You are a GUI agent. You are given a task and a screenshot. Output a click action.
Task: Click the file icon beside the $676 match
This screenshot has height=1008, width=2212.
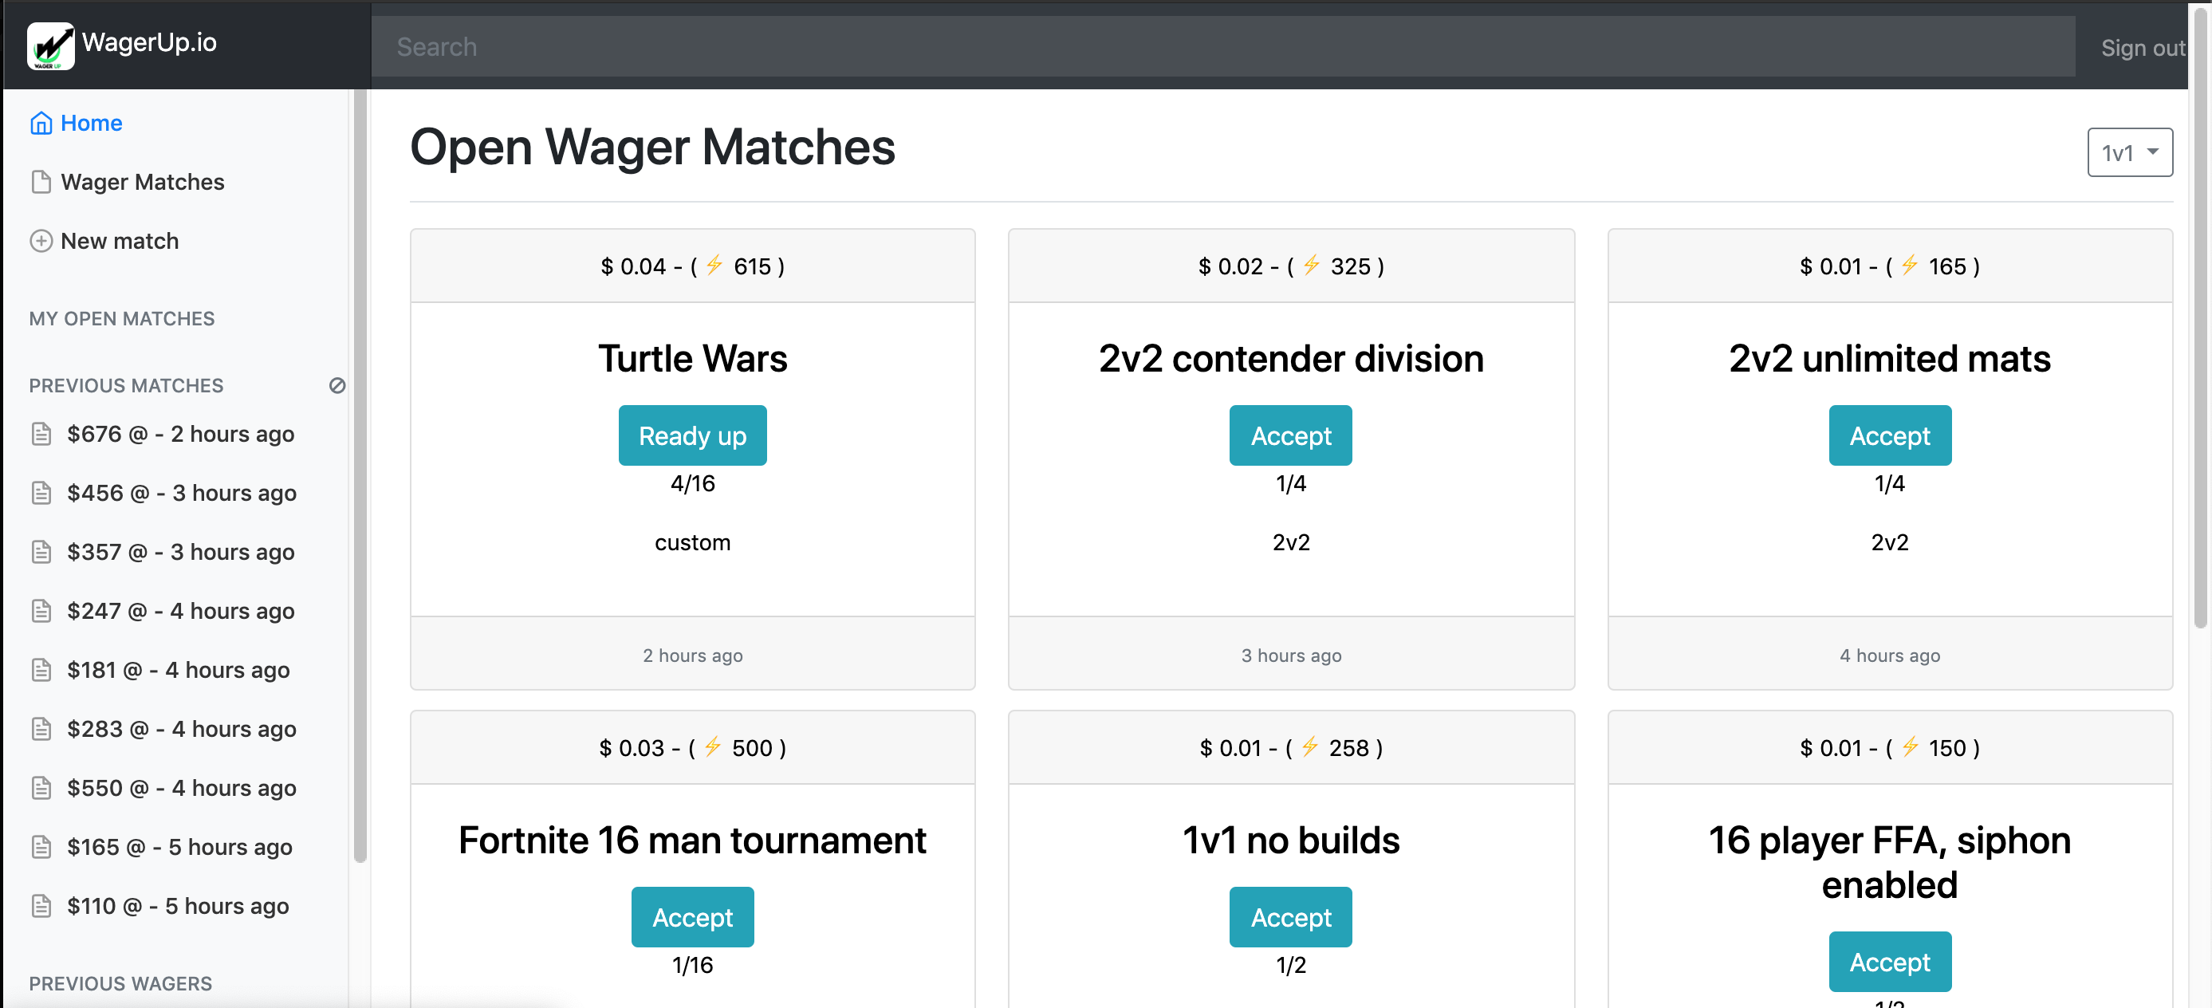click(x=41, y=434)
